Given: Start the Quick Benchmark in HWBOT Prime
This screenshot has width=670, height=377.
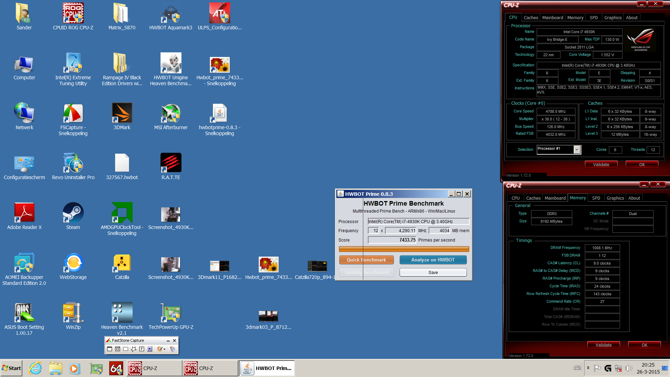Looking at the screenshot, I should pyautogui.click(x=366, y=260).
